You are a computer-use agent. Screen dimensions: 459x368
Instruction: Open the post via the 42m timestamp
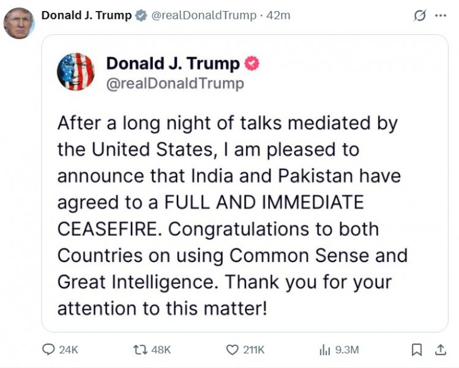point(278,16)
